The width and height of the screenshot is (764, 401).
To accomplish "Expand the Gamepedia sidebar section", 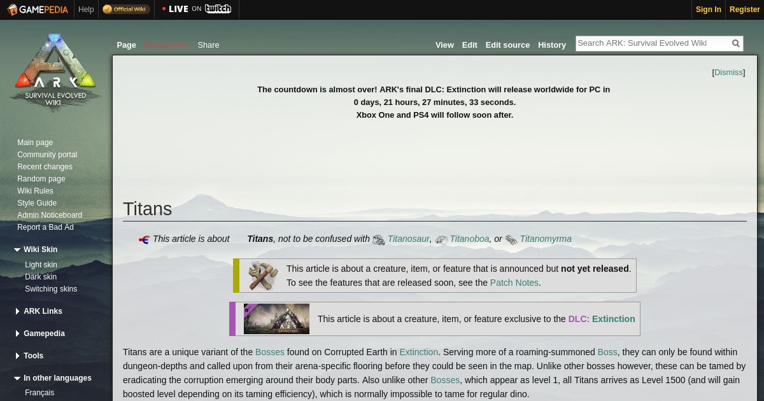I will pyautogui.click(x=40, y=334).
